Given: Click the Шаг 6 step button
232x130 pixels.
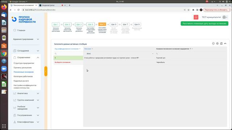Looking at the screenshot, I should (x=114, y=24).
